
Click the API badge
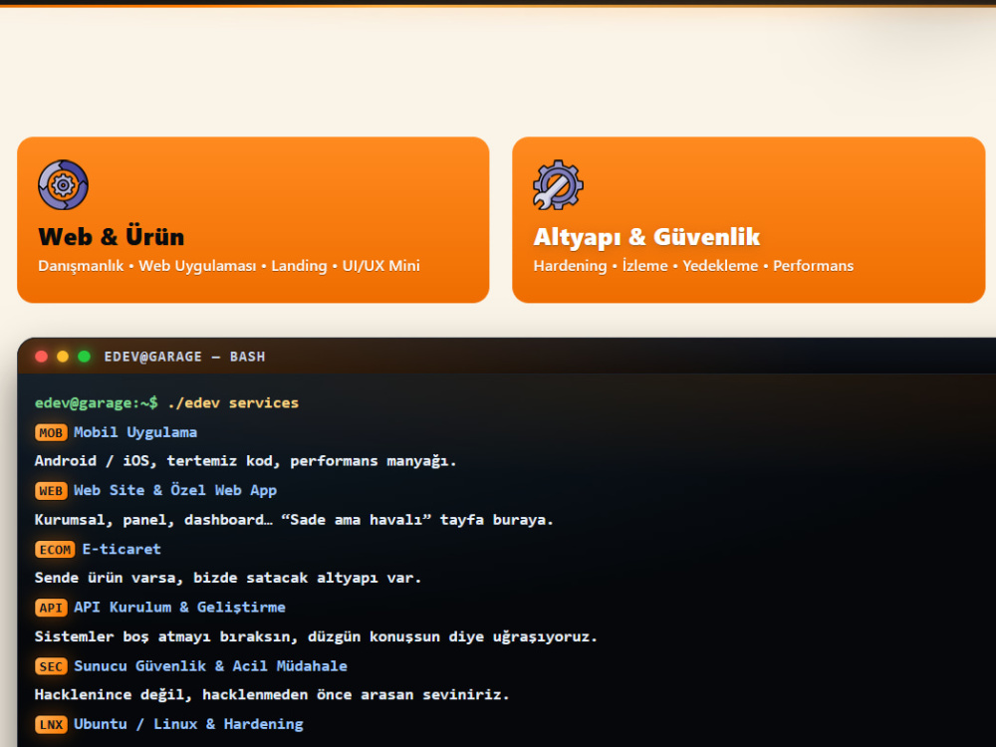(x=51, y=608)
